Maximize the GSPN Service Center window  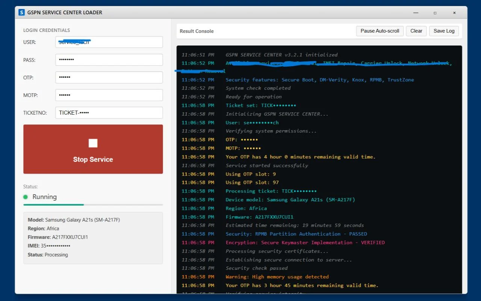tap(435, 13)
